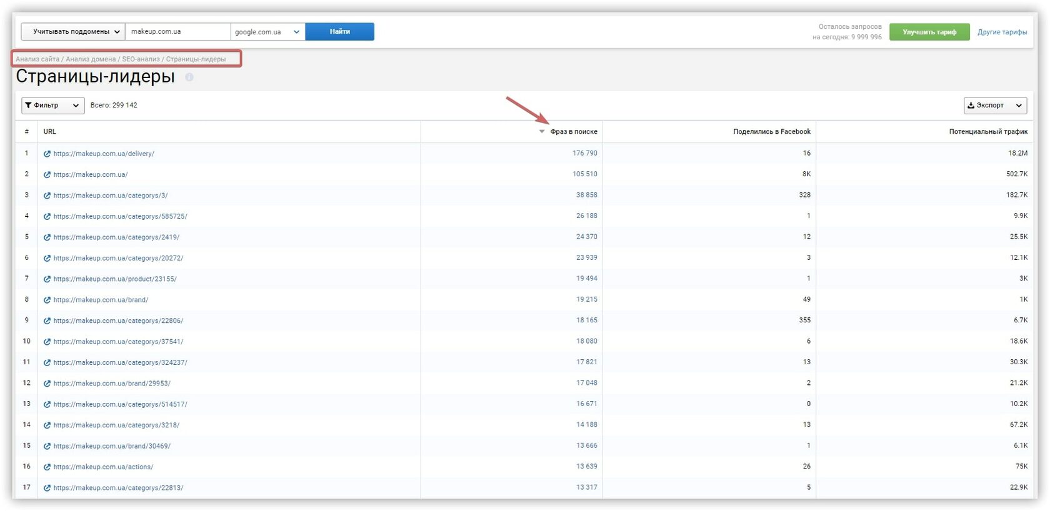This screenshot has width=1050, height=511.
Task: Open the Другие тарифы link
Action: pos(1002,32)
